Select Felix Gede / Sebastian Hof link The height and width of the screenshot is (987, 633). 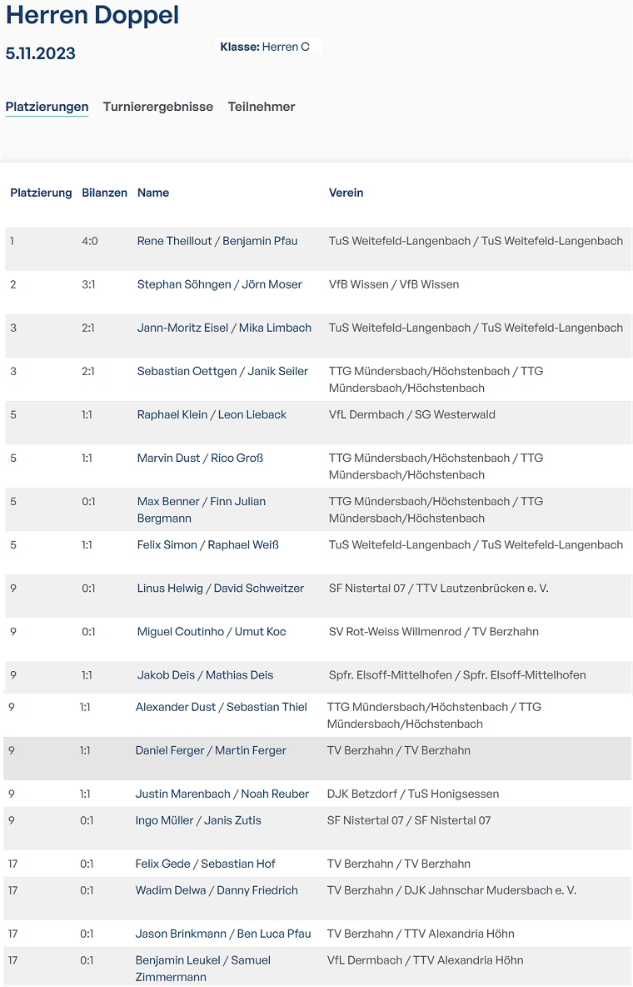point(205,864)
